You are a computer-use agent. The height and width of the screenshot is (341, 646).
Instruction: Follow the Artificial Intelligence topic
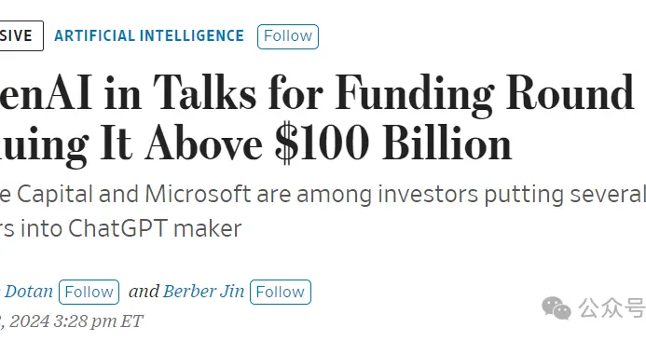[x=288, y=36]
